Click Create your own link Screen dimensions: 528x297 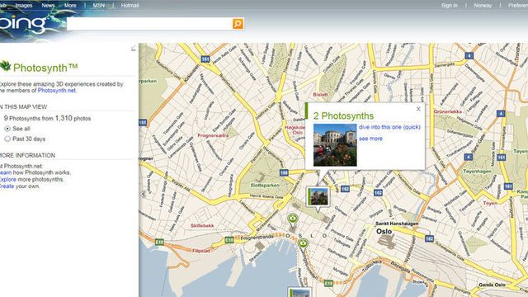click(7, 186)
